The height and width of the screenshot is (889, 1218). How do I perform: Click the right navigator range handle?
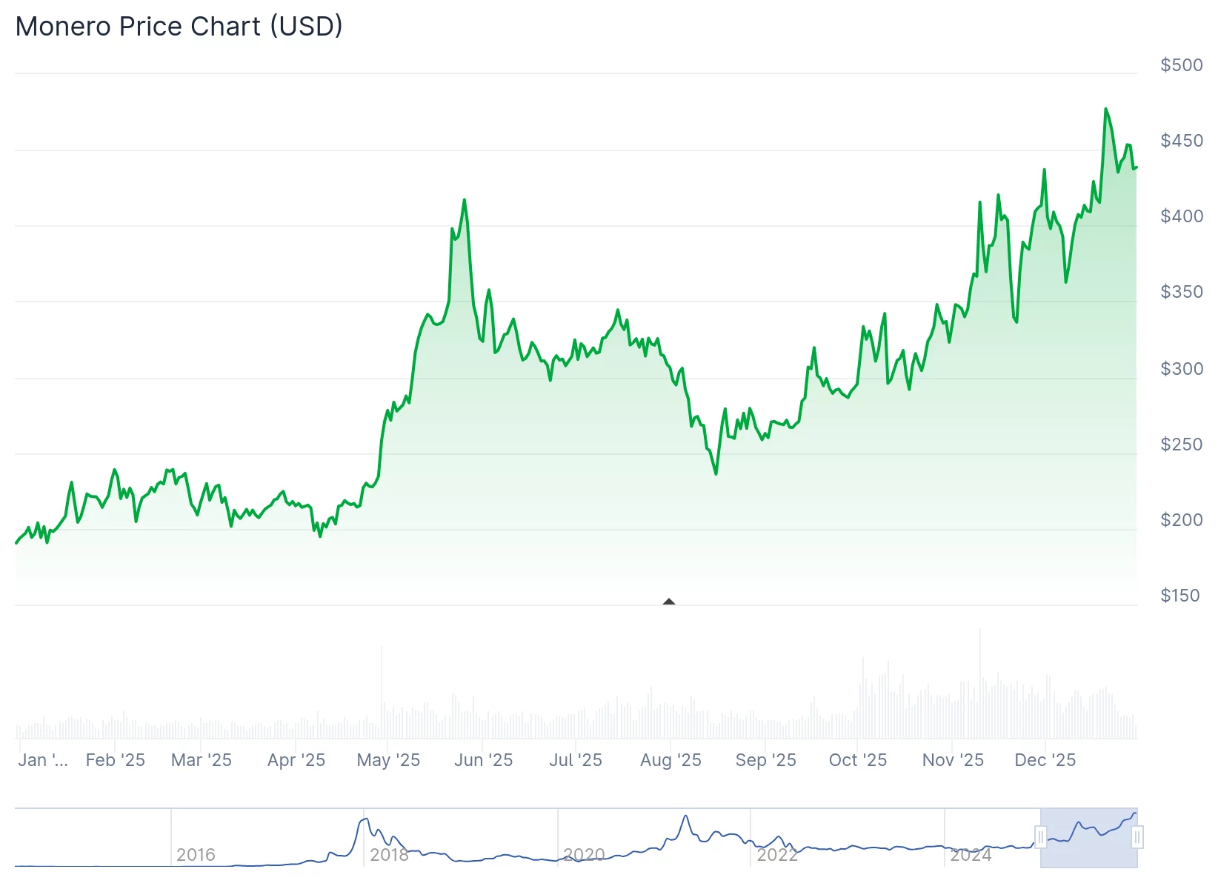pyautogui.click(x=1137, y=838)
